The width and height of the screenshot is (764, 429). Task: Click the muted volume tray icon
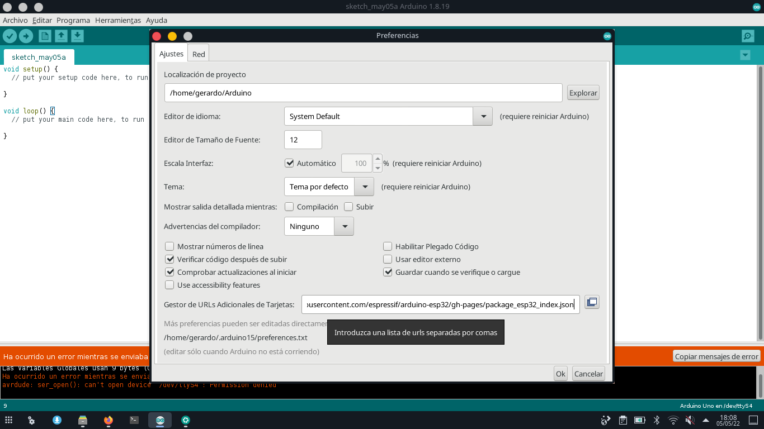tap(690, 420)
